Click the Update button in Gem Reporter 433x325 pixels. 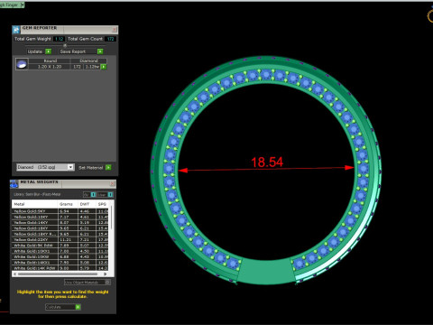coord(35,51)
